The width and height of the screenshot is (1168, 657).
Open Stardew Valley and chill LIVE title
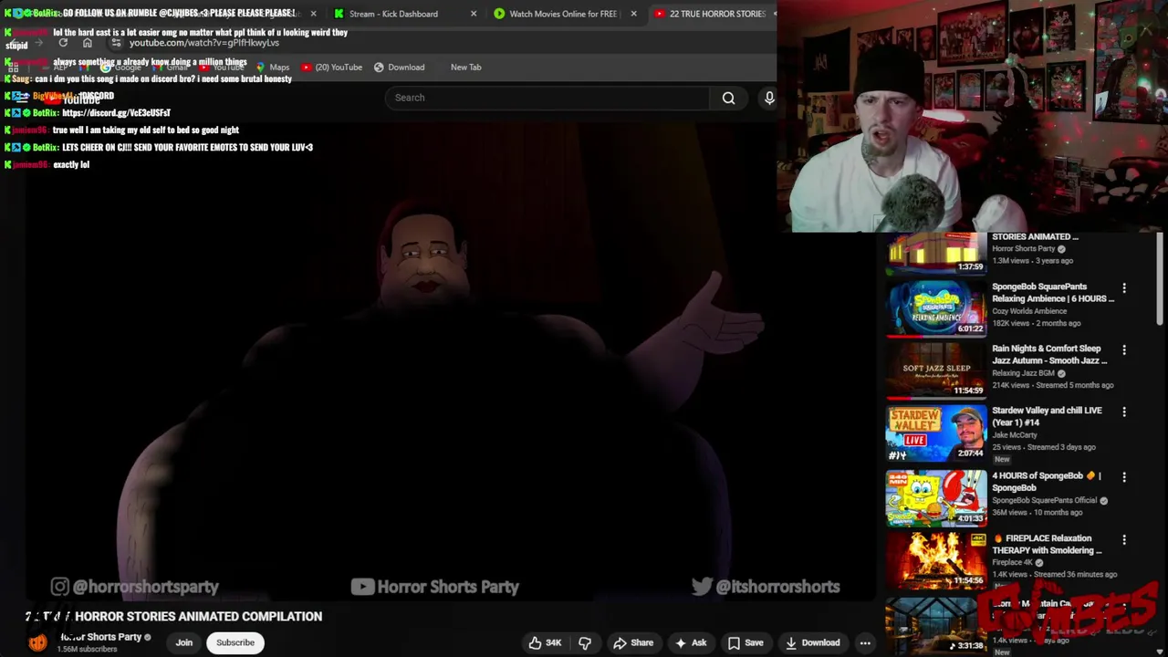(x=1047, y=416)
